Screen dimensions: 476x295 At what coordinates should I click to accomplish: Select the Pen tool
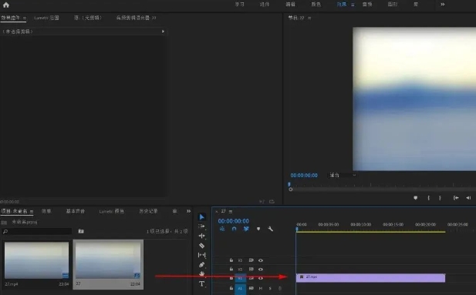201,265
